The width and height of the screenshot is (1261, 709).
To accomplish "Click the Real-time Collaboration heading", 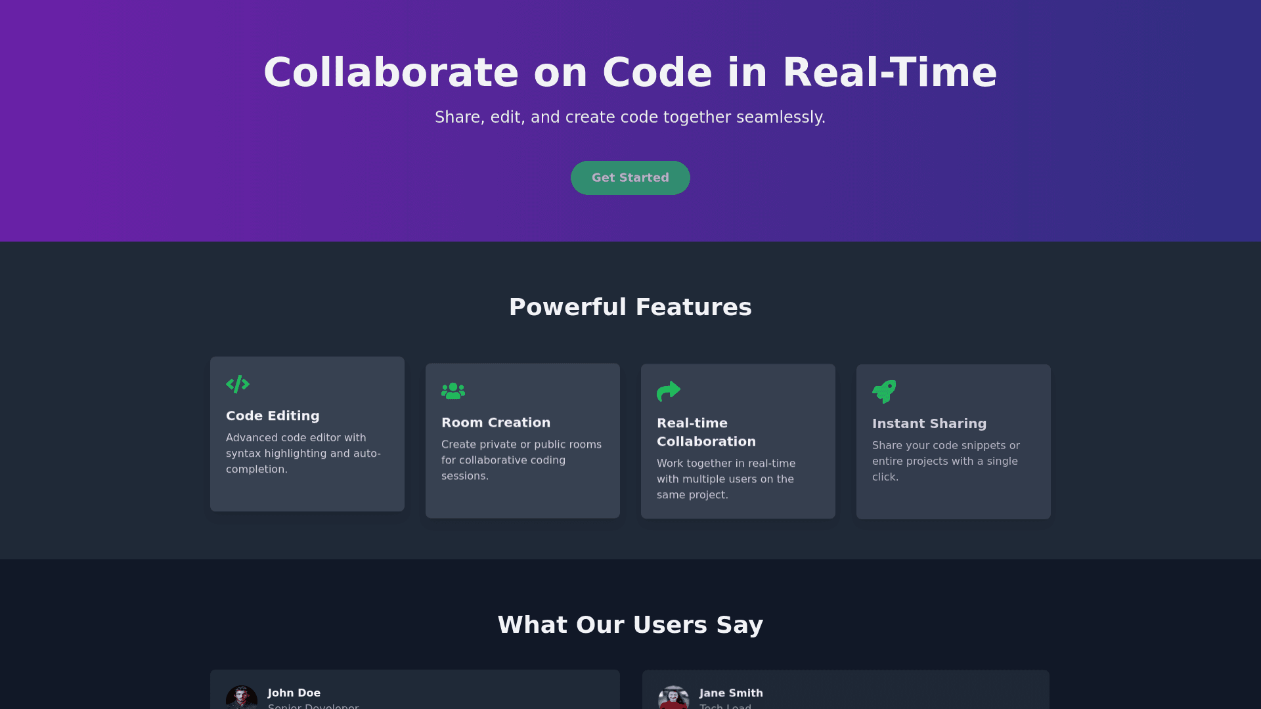I will click(706, 432).
